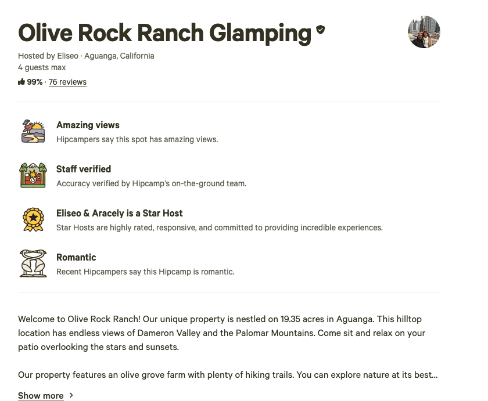Select the Eliseo & Aracely Star Host heading
This screenshot has height=401, width=488.
[120, 213]
